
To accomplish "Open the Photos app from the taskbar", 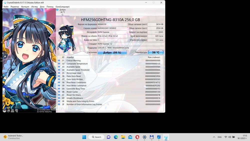I will pyautogui.click(x=159, y=137).
